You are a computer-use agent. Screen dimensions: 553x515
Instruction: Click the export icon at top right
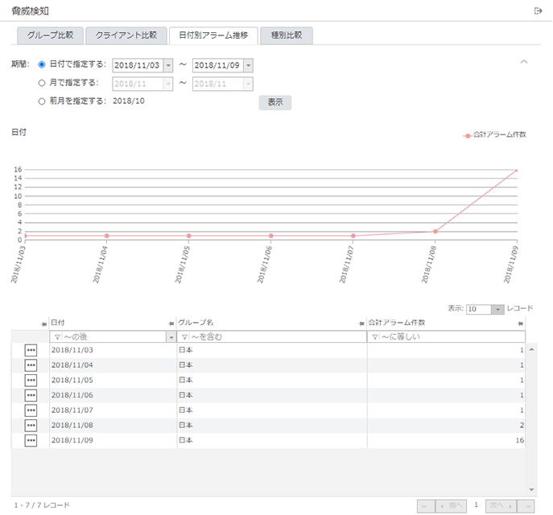[x=538, y=10]
